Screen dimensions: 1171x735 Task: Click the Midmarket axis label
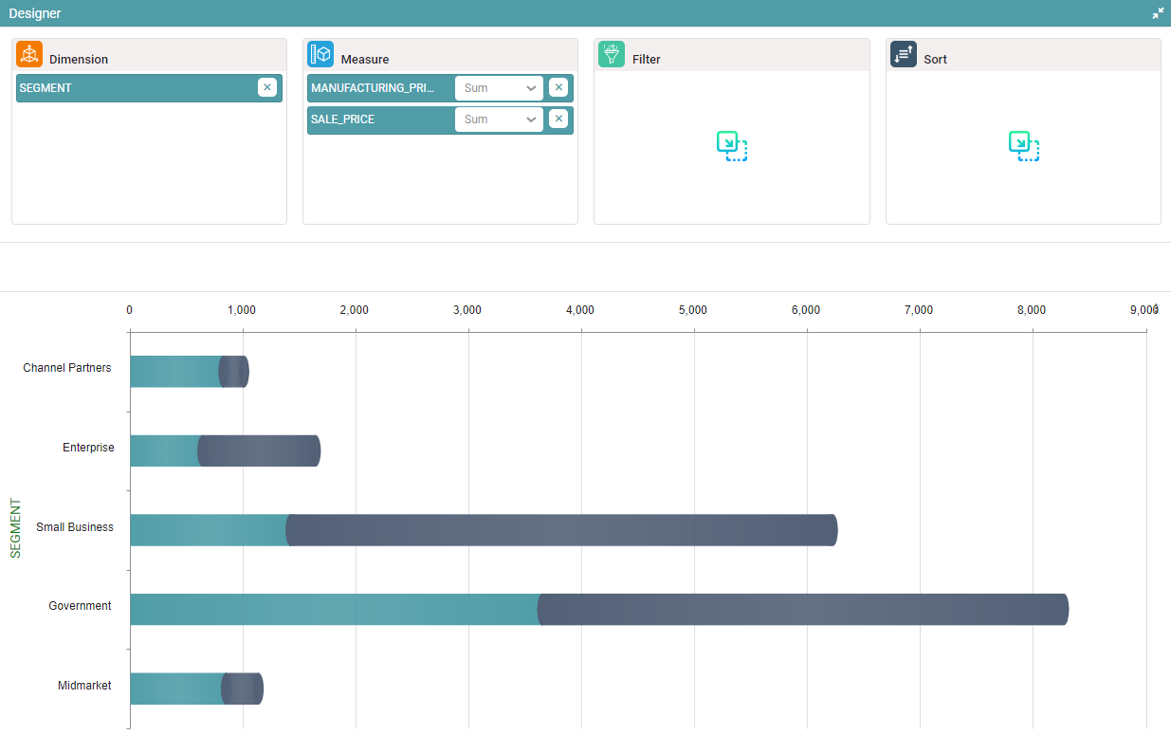(x=84, y=686)
